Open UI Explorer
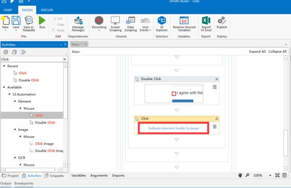Image resolution: width=291 pixels, height=188 pixels. tap(162, 24)
